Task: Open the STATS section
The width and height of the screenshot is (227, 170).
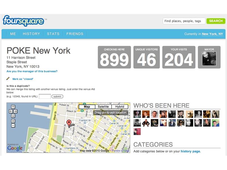Action: 53,34
